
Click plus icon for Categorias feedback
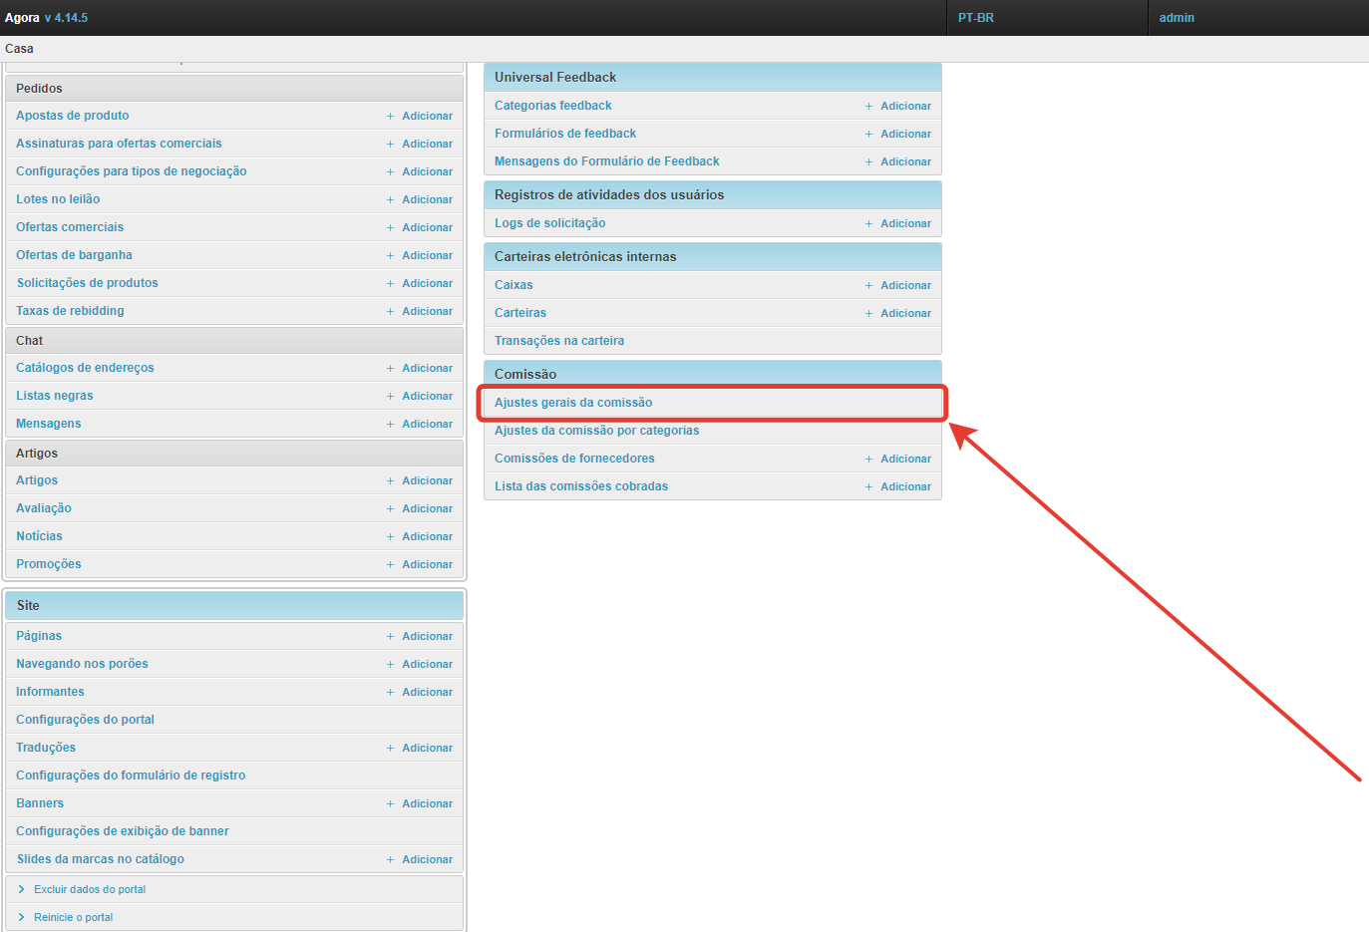tap(868, 107)
